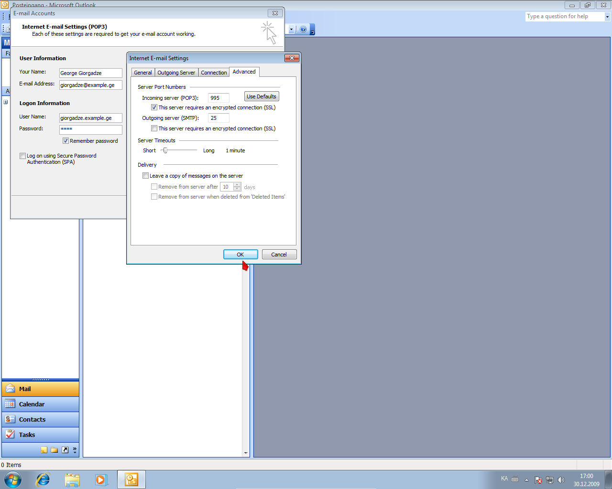
Task: Click the Folder List icon
Action: click(55, 450)
